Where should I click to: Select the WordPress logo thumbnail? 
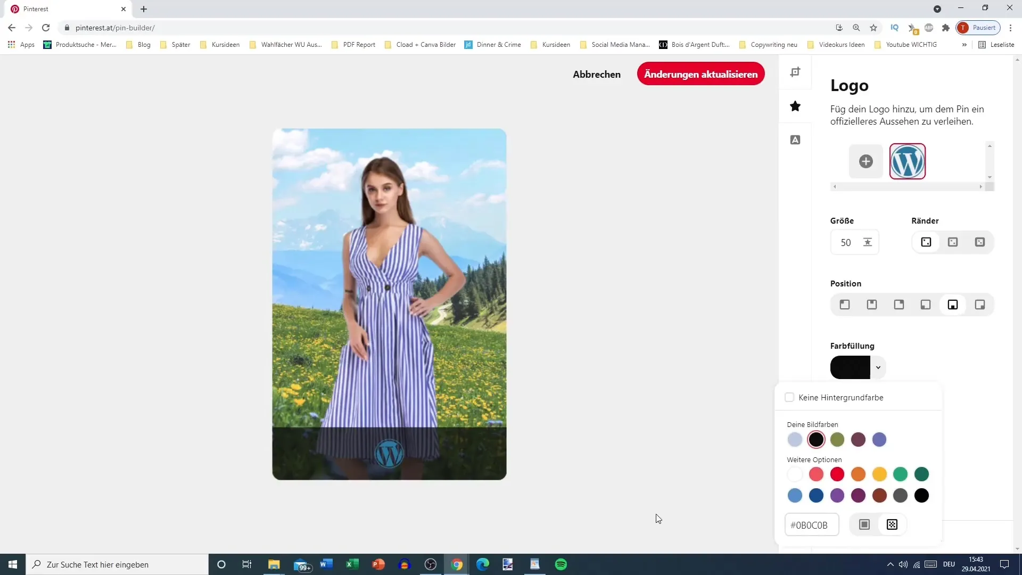tap(908, 161)
